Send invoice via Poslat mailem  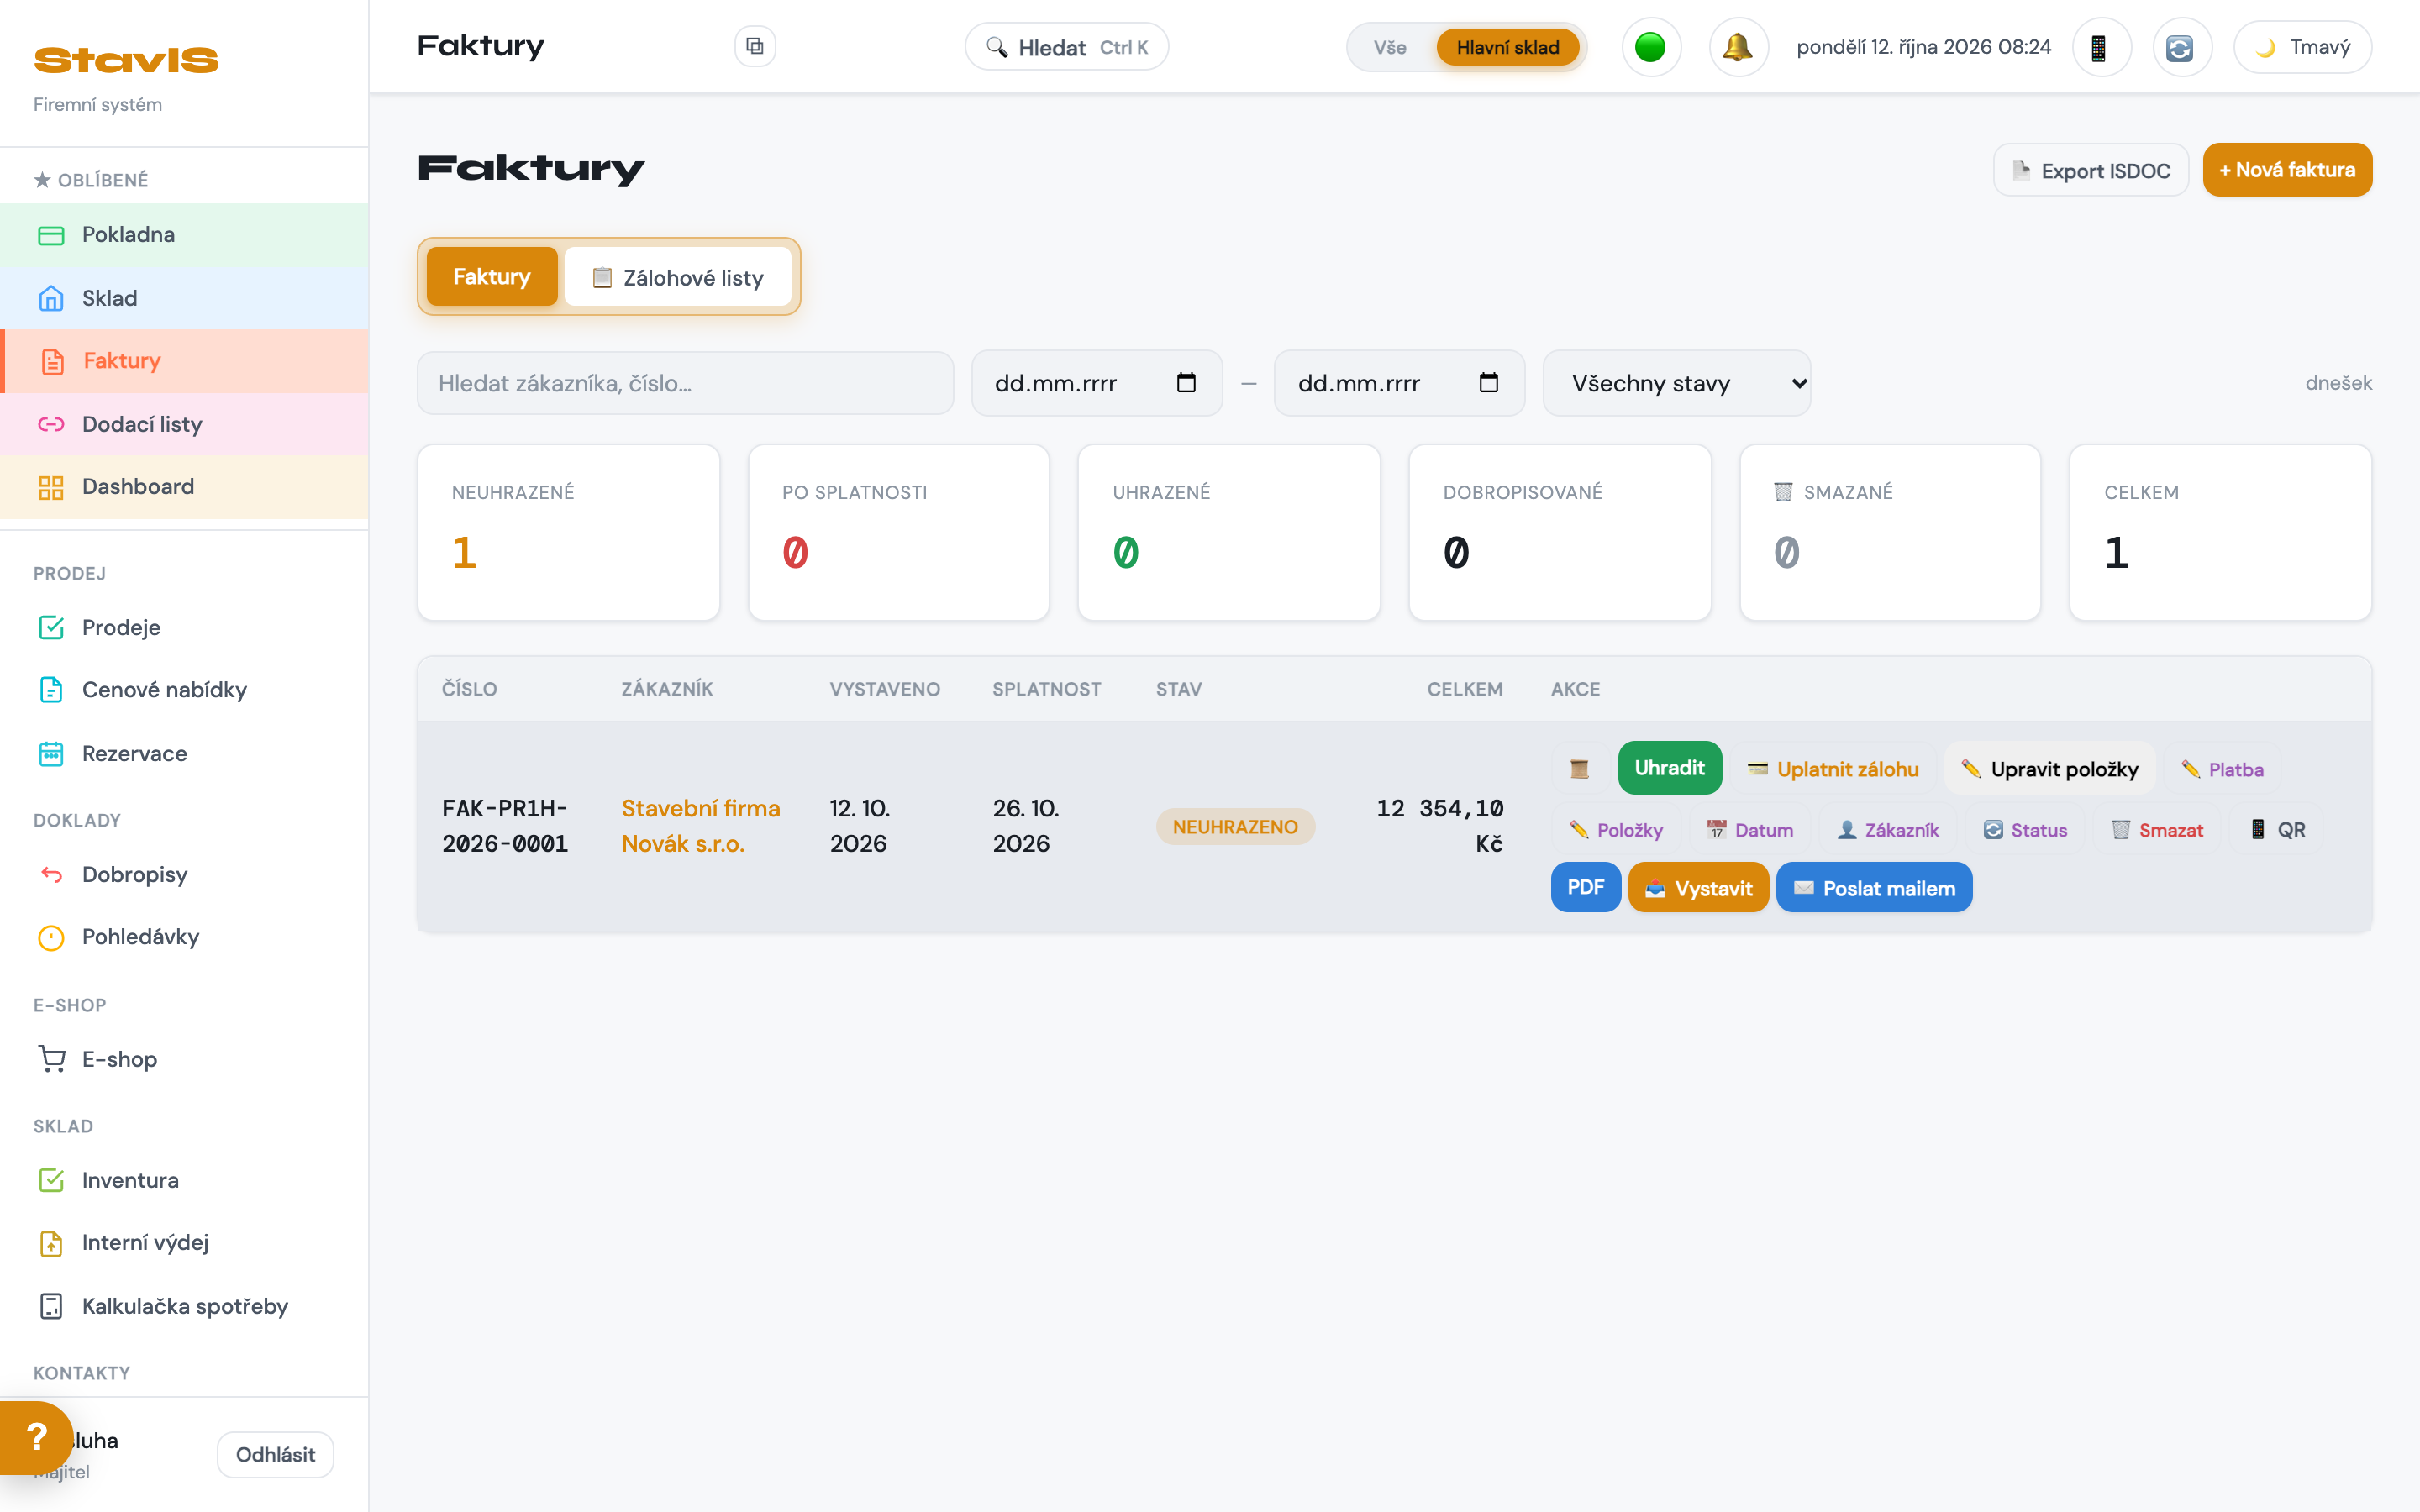[1874, 888]
